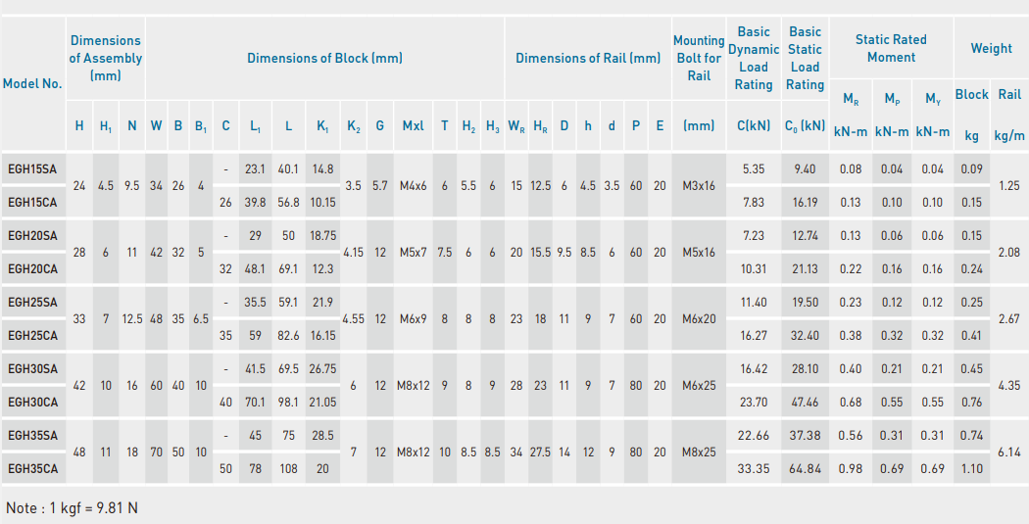Click the Dimensions of Rail (mm) header
1029x524 pixels.
coord(588,58)
